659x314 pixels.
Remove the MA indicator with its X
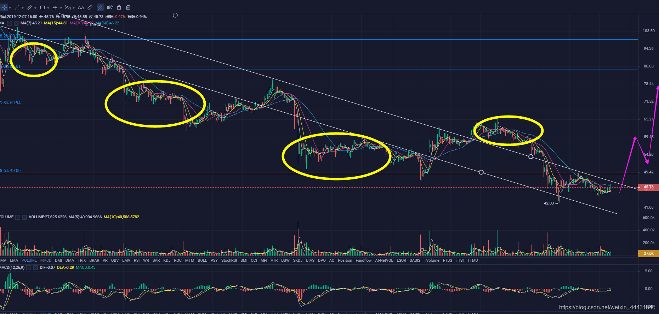point(16,23)
